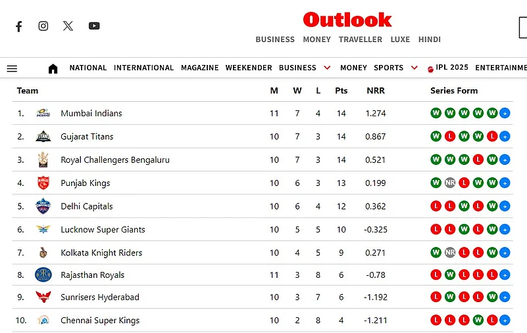Expand Mumbai Indians series form plus button
The image size is (527, 333).
pyautogui.click(x=505, y=113)
